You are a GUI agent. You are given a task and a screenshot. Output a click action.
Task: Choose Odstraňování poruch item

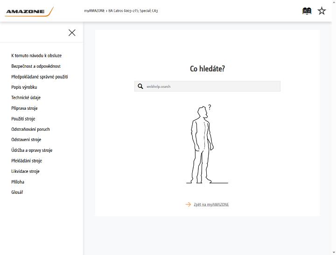30,129
